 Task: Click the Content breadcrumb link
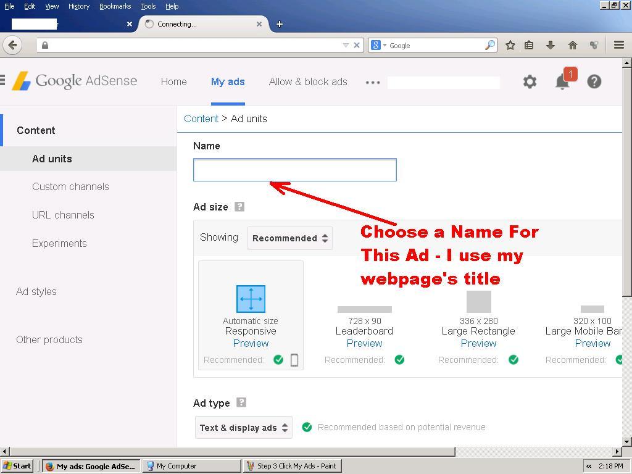(201, 118)
